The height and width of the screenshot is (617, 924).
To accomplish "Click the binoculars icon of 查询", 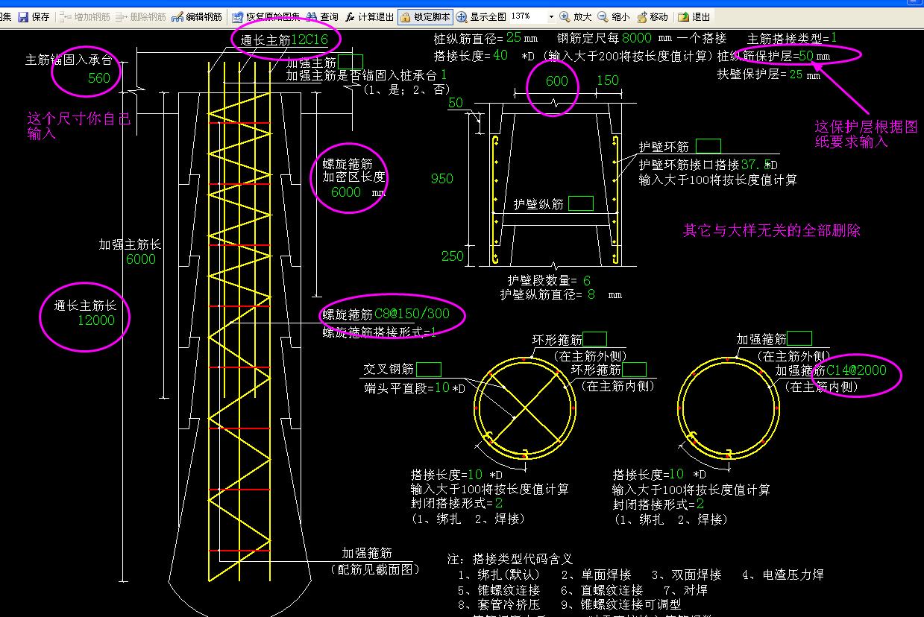I will 312,16.
